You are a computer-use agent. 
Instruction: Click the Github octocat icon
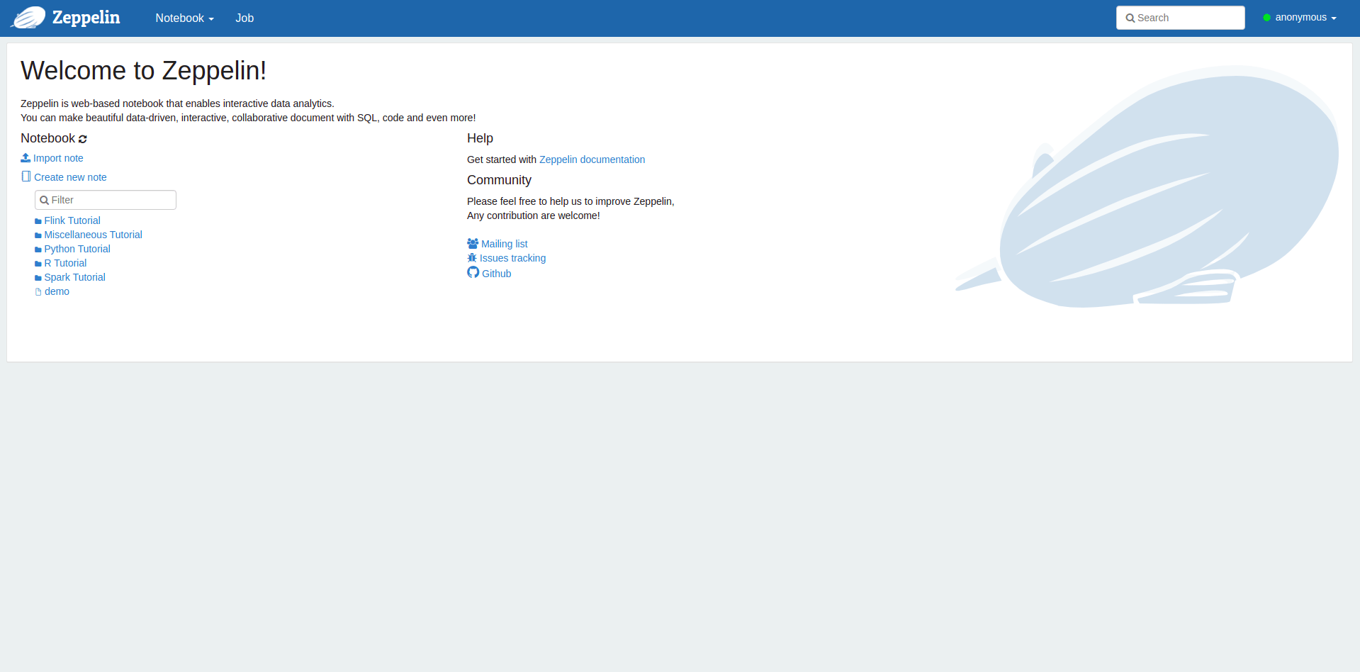[473, 272]
